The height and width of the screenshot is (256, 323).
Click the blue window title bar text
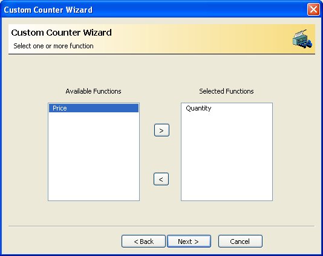click(x=48, y=10)
